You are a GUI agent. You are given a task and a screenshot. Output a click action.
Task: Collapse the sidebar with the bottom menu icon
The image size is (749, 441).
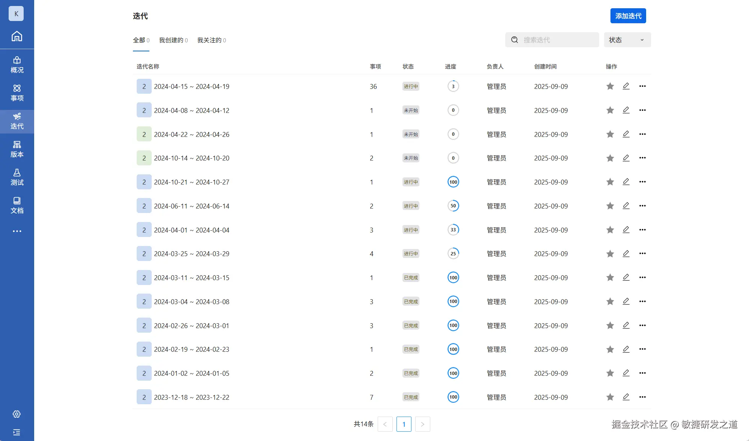[17, 432]
